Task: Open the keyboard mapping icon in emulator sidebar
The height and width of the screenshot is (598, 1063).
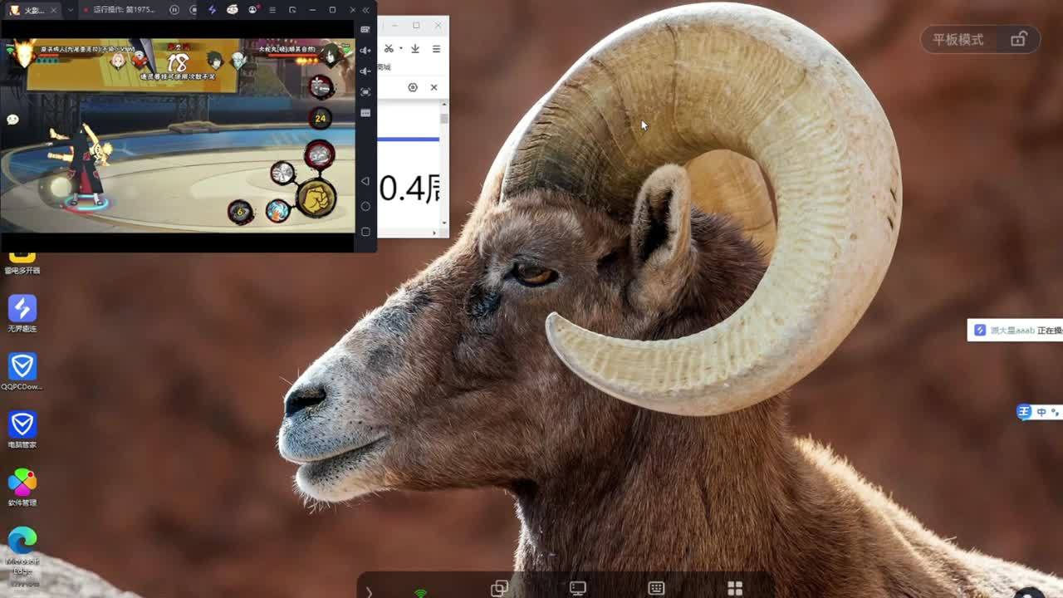Action: coord(365,30)
